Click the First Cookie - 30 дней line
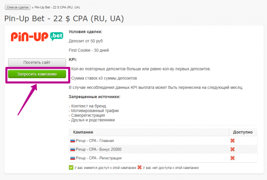 coord(89,50)
